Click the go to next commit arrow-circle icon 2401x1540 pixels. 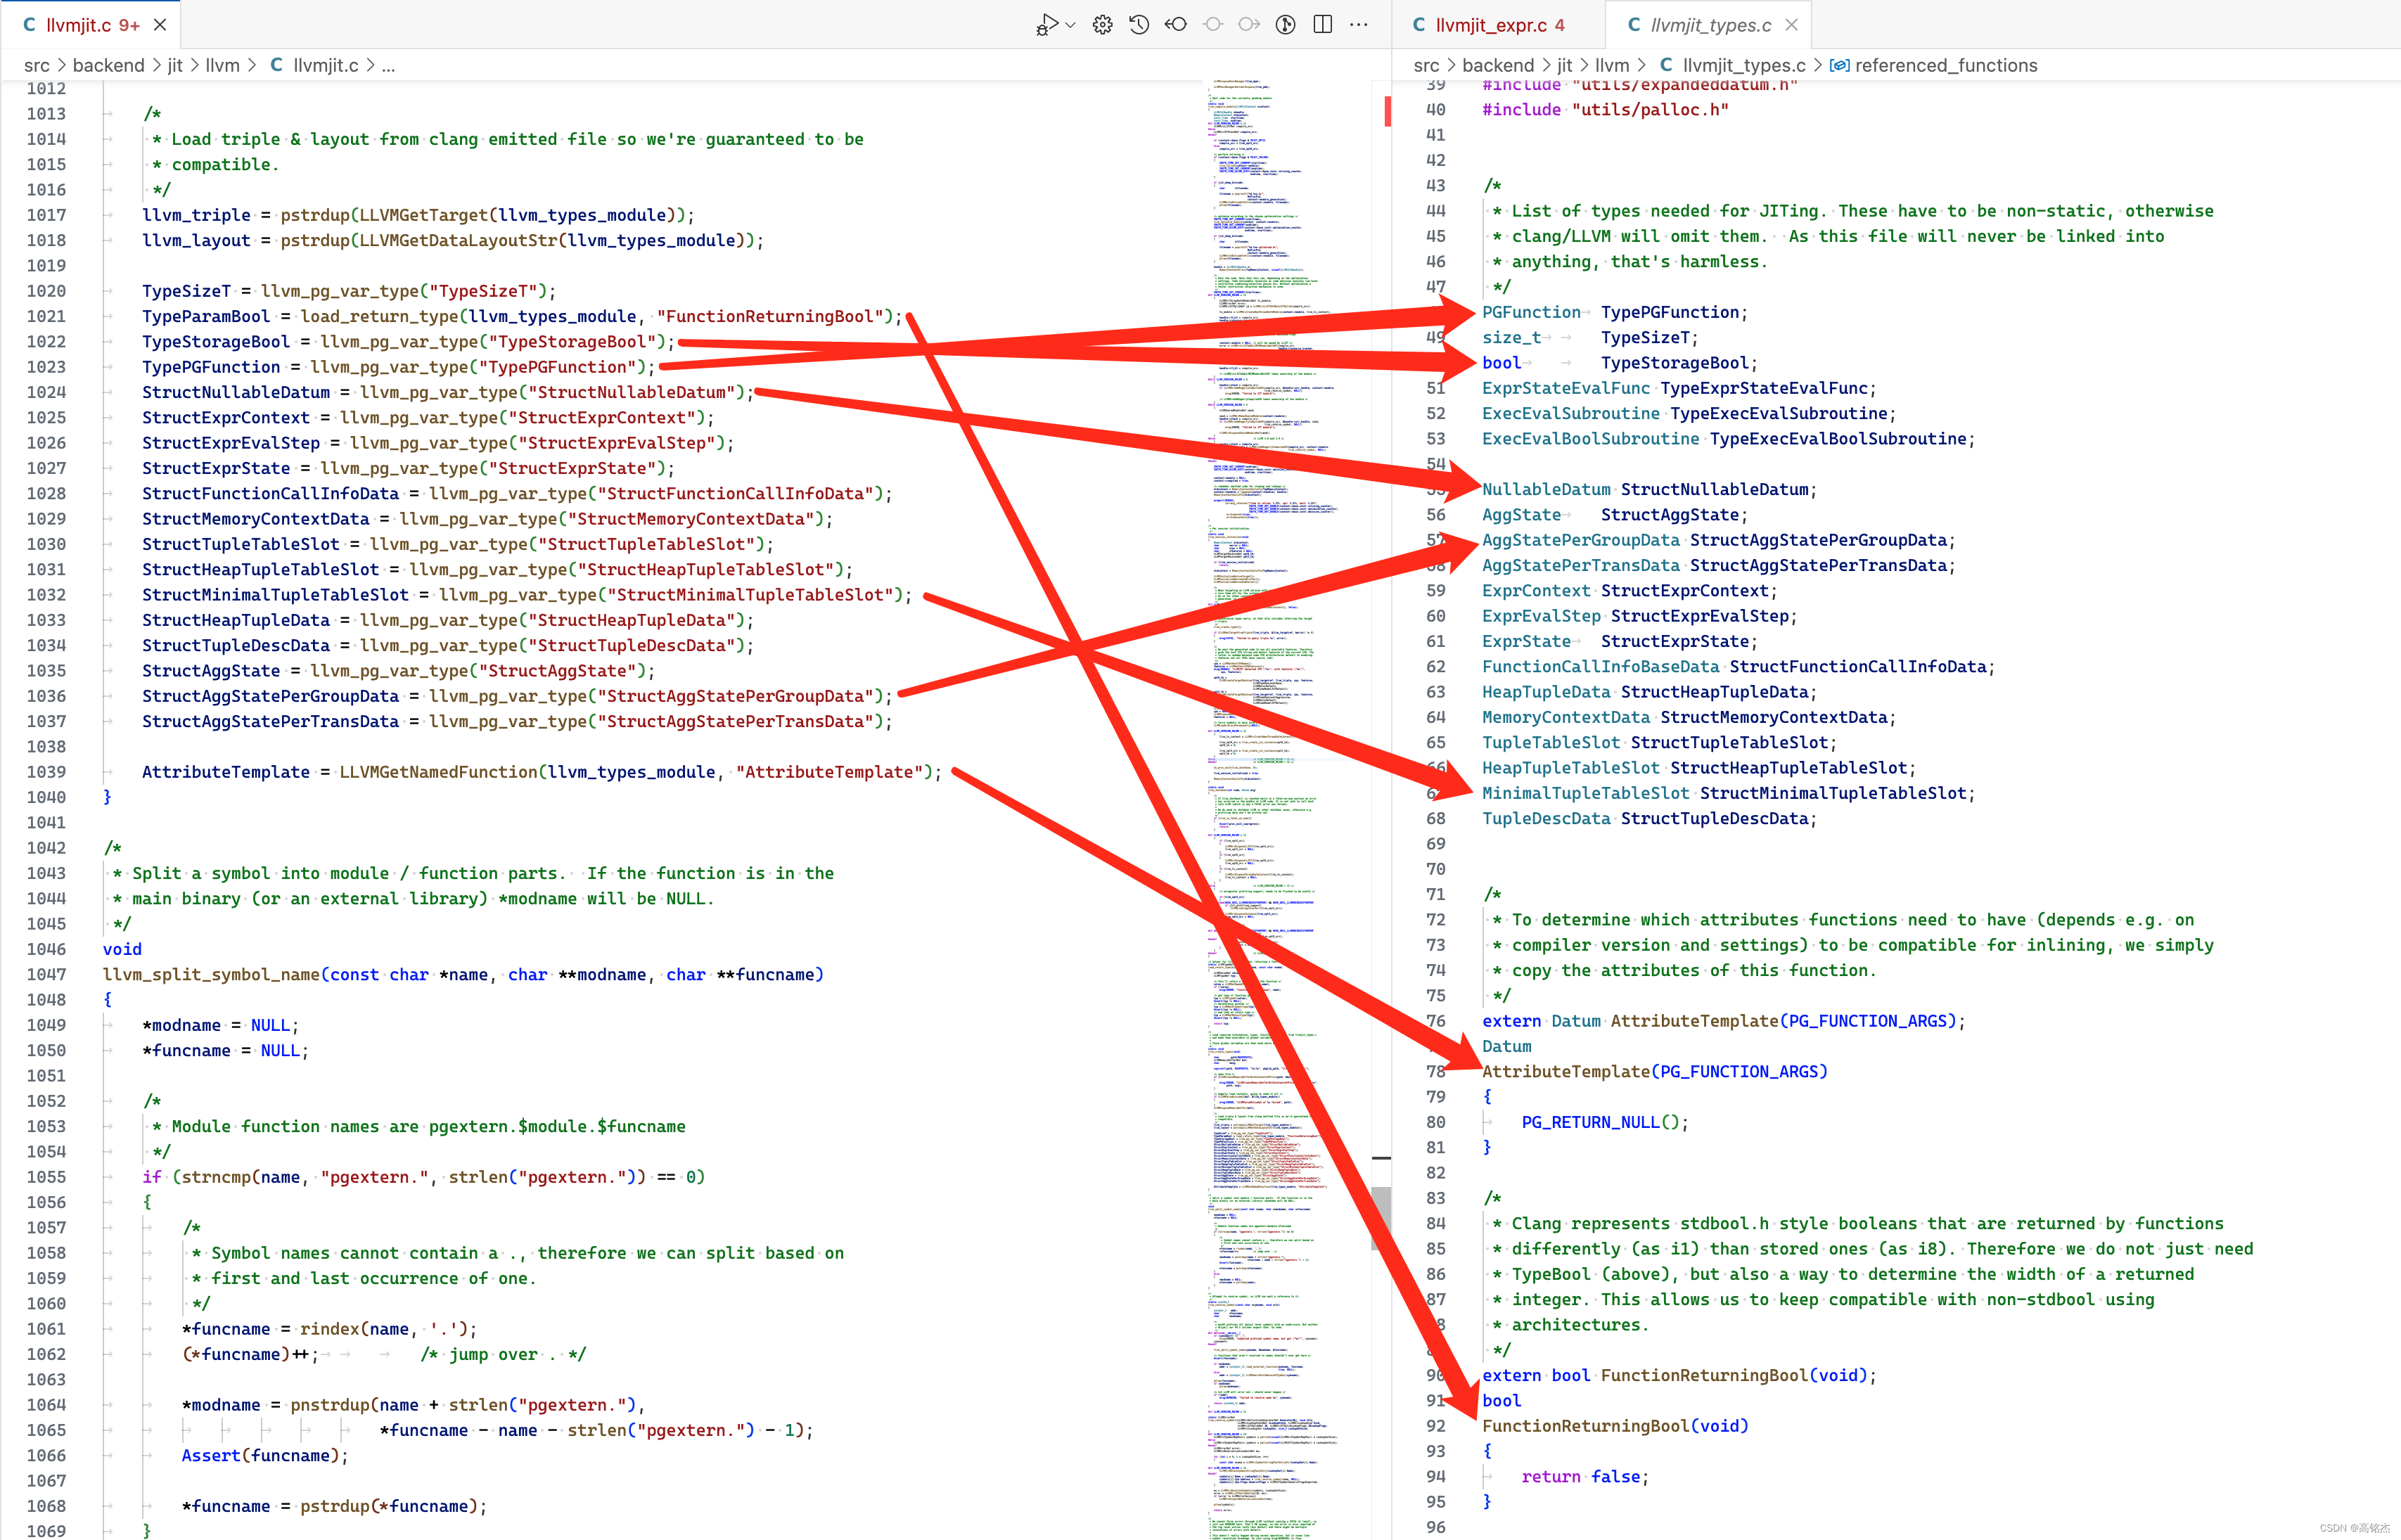[1249, 25]
